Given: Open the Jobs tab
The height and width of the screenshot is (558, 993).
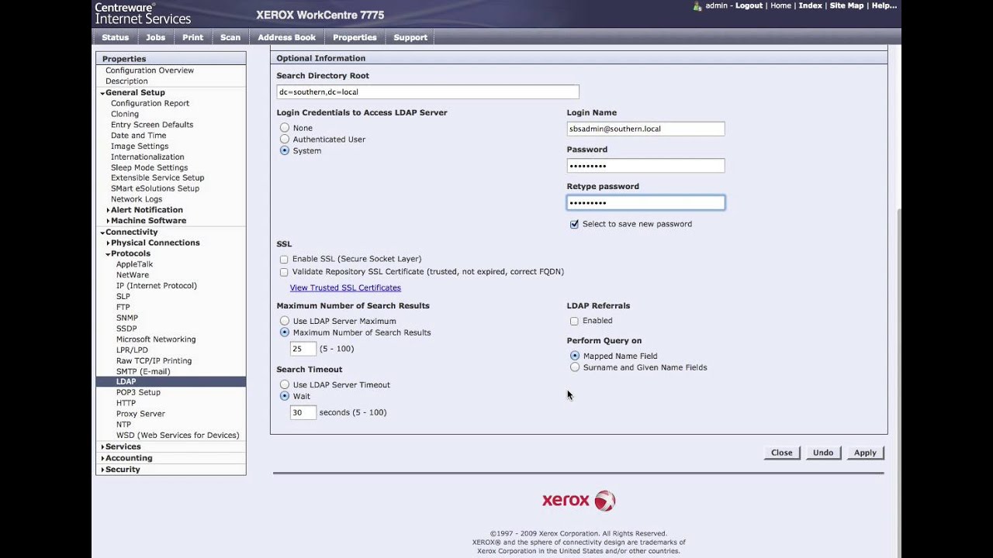Looking at the screenshot, I should pos(155,37).
